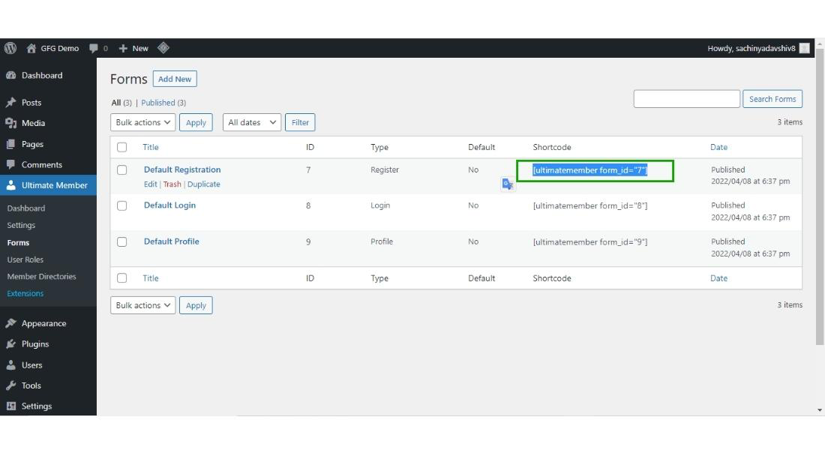Click the top Apply button
825x450 pixels.
coord(196,122)
